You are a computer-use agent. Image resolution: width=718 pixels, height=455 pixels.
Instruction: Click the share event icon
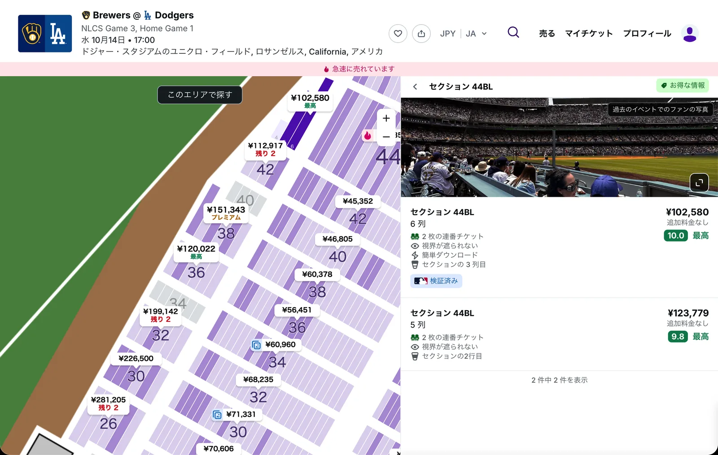(421, 34)
